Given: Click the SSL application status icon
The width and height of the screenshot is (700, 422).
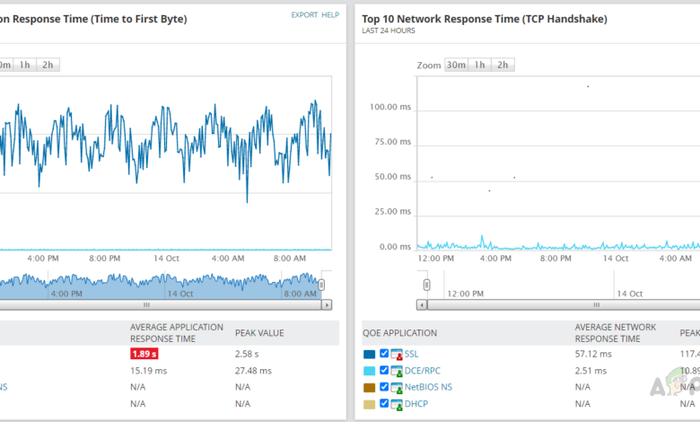Looking at the screenshot, I should pyautogui.click(x=397, y=355).
